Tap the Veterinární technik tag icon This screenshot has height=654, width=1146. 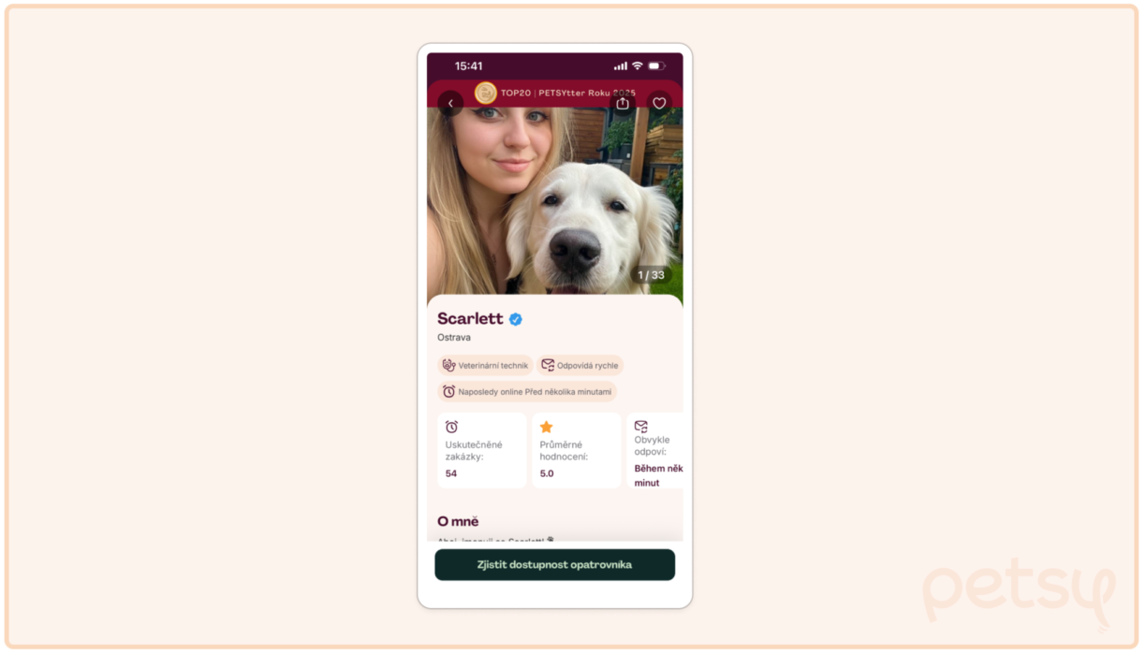click(x=448, y=365)
